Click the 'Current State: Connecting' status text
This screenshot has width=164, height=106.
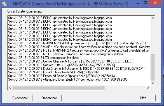coord(24,11)
